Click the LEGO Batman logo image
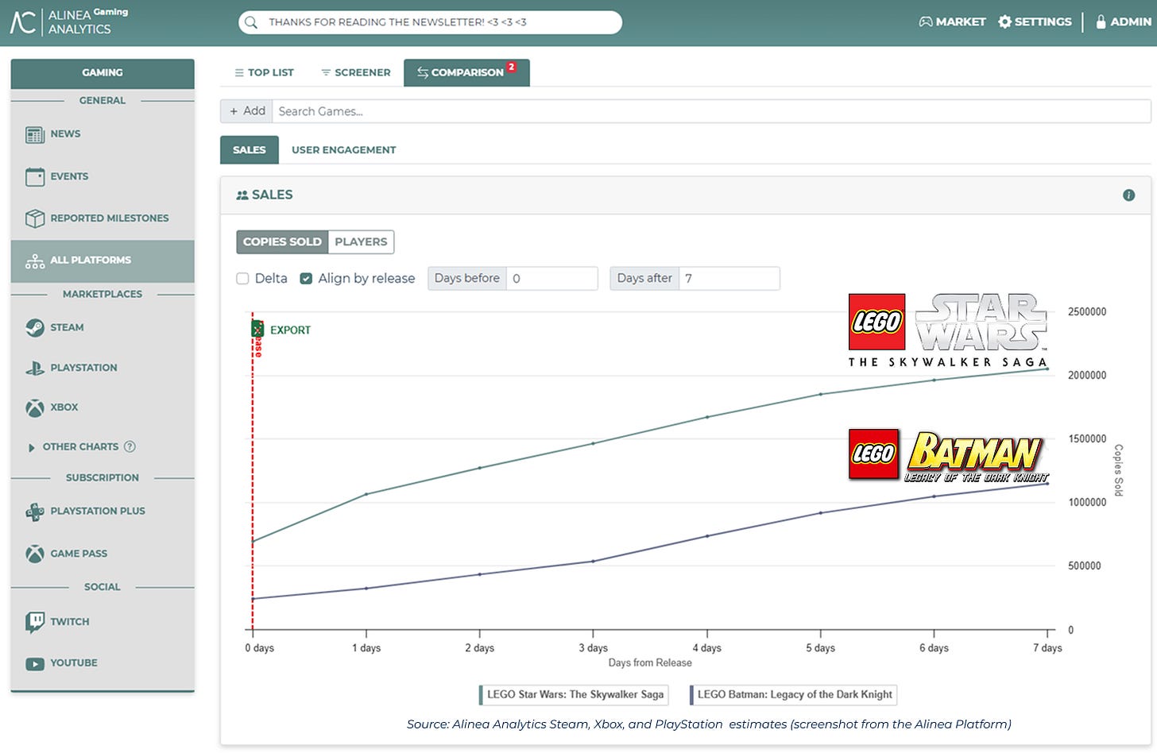The height and width of the screenshot is (753, 1157). (949, 456)
